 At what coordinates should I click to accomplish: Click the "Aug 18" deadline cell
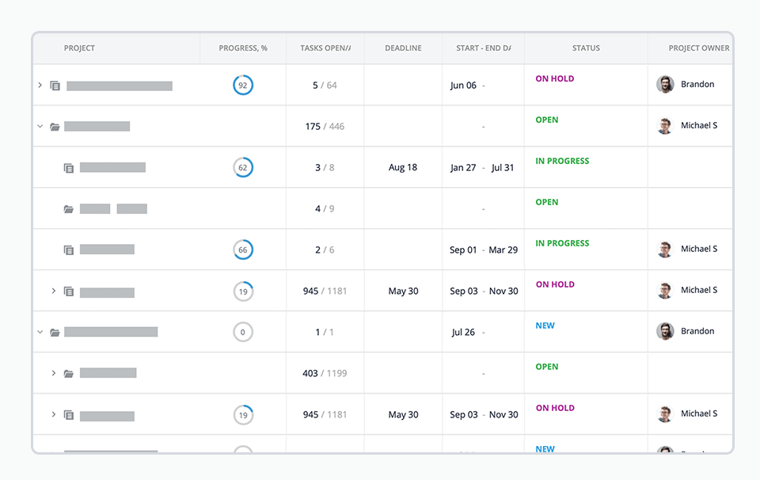403,168
